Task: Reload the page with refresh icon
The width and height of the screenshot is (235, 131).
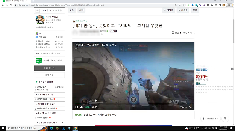Action: pyautogui.click(x=11, y=5)
